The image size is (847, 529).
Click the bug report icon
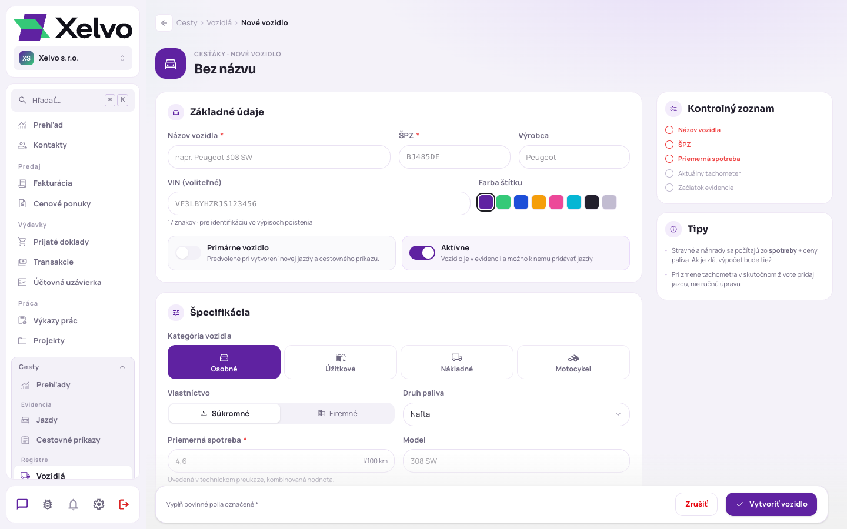pyautogui.click(x=48, y=504)
